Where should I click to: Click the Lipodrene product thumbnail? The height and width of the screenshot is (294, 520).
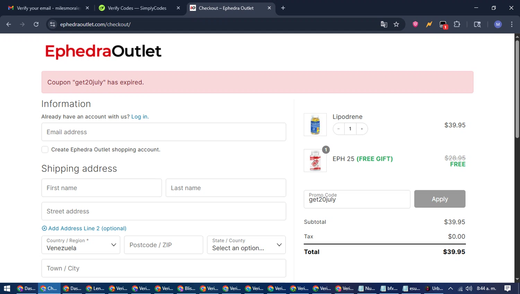pyautogui.click(x=315, y=124)
